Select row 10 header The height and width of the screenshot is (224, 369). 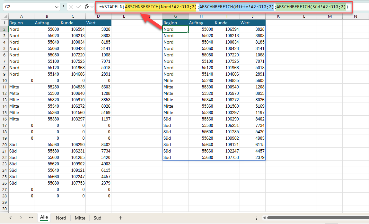(4, 80)
